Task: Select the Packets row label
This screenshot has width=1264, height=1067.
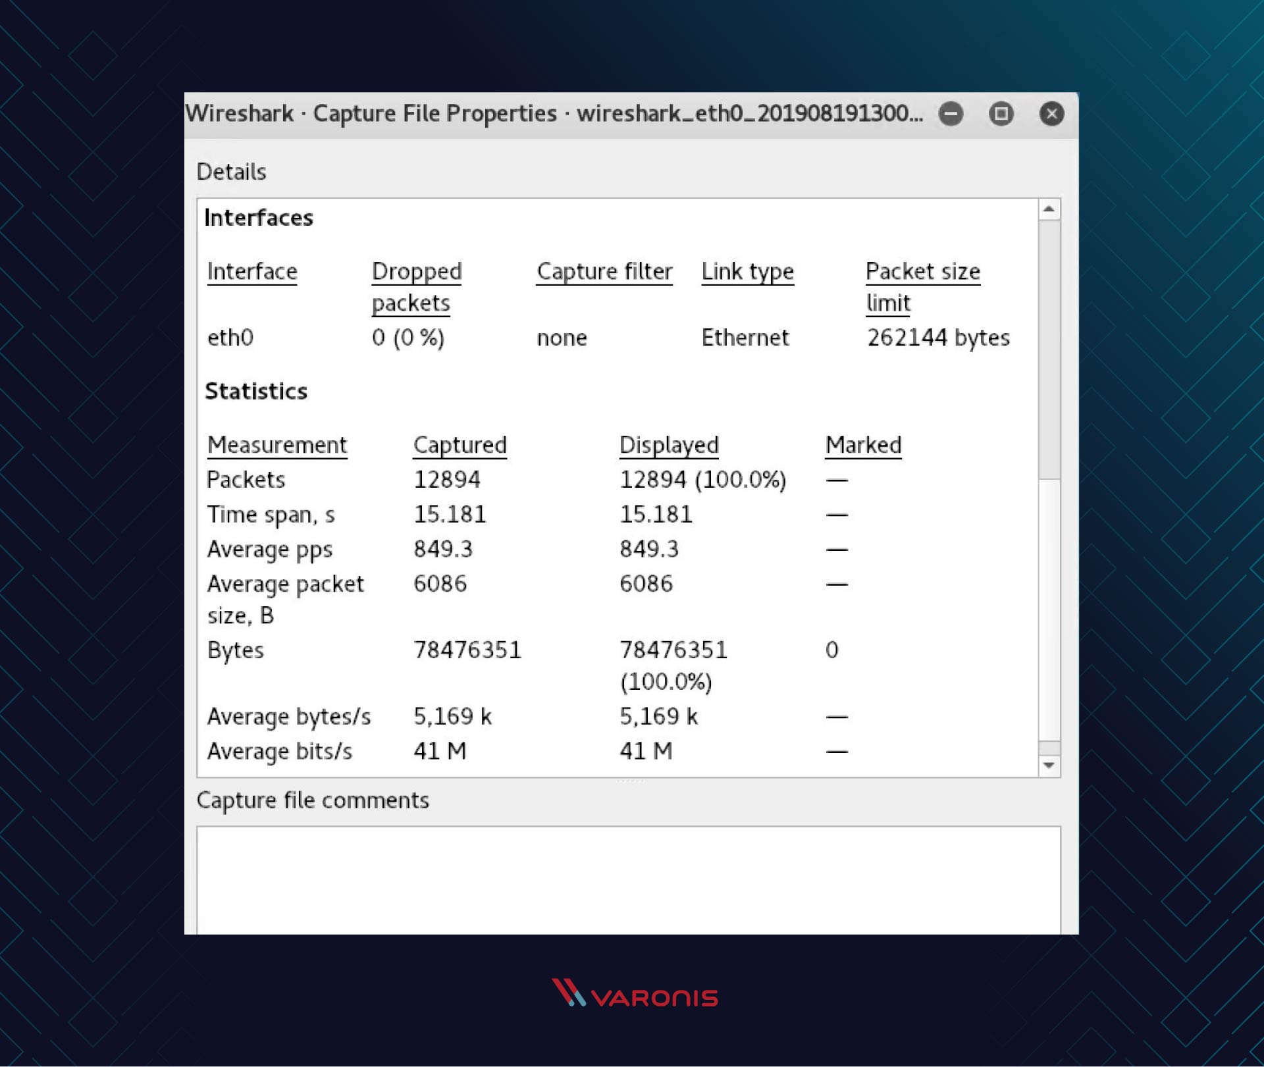Action: [246, 480]
